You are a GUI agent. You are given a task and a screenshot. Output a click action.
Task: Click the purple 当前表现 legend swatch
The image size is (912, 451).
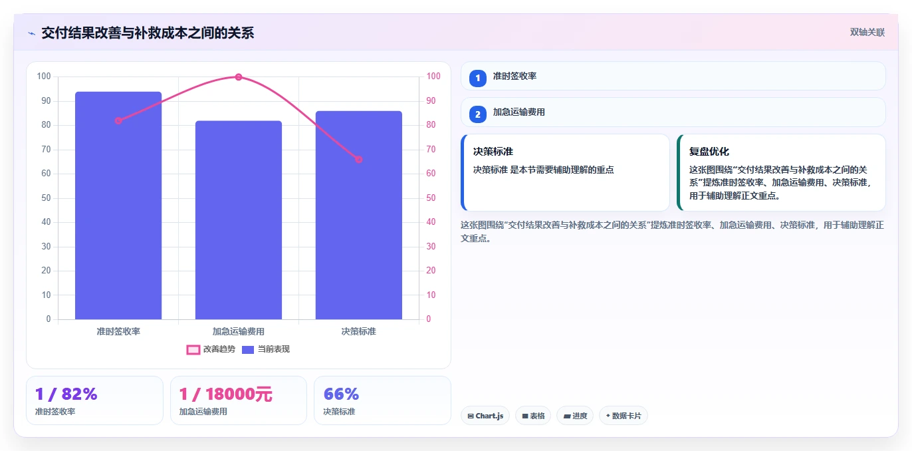pyautogui.click(x=248, y=350)
